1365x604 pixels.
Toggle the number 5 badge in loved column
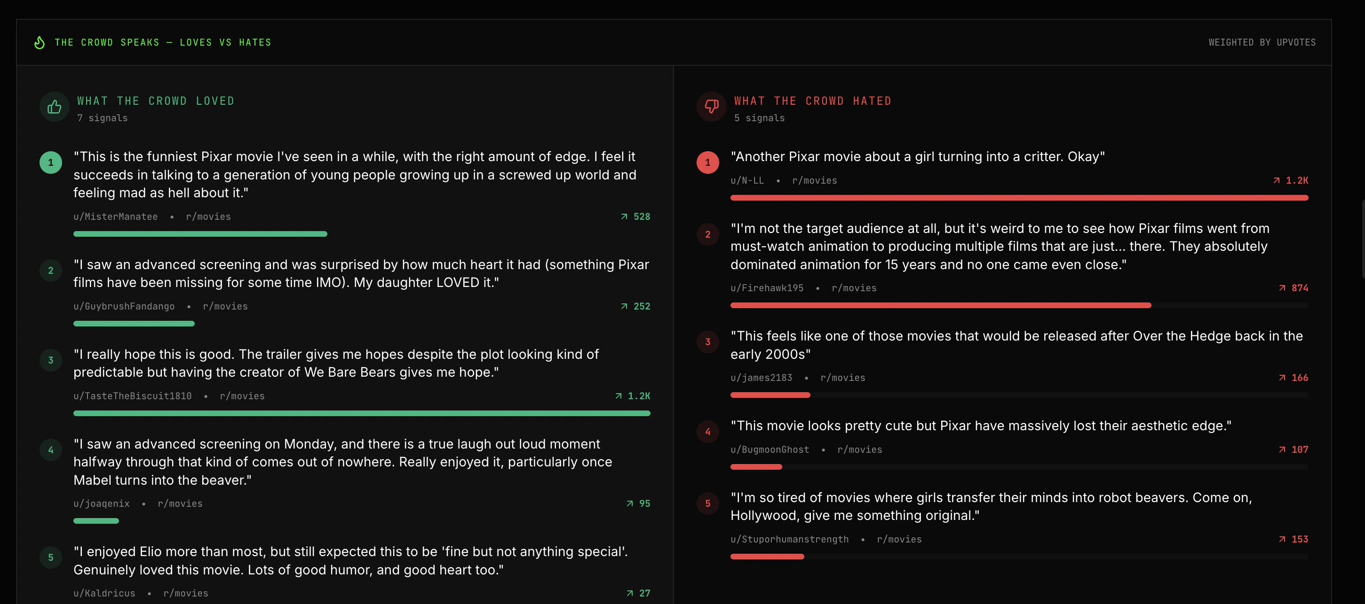pos(50,557)
